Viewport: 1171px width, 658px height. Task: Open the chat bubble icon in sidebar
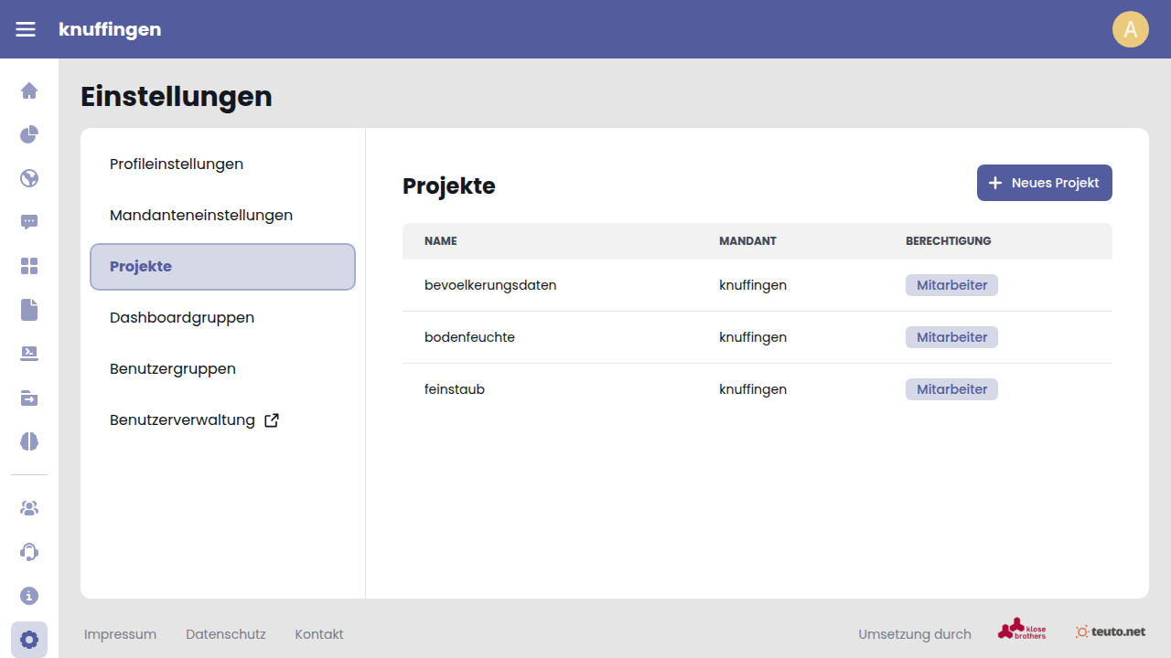[29, 222]
